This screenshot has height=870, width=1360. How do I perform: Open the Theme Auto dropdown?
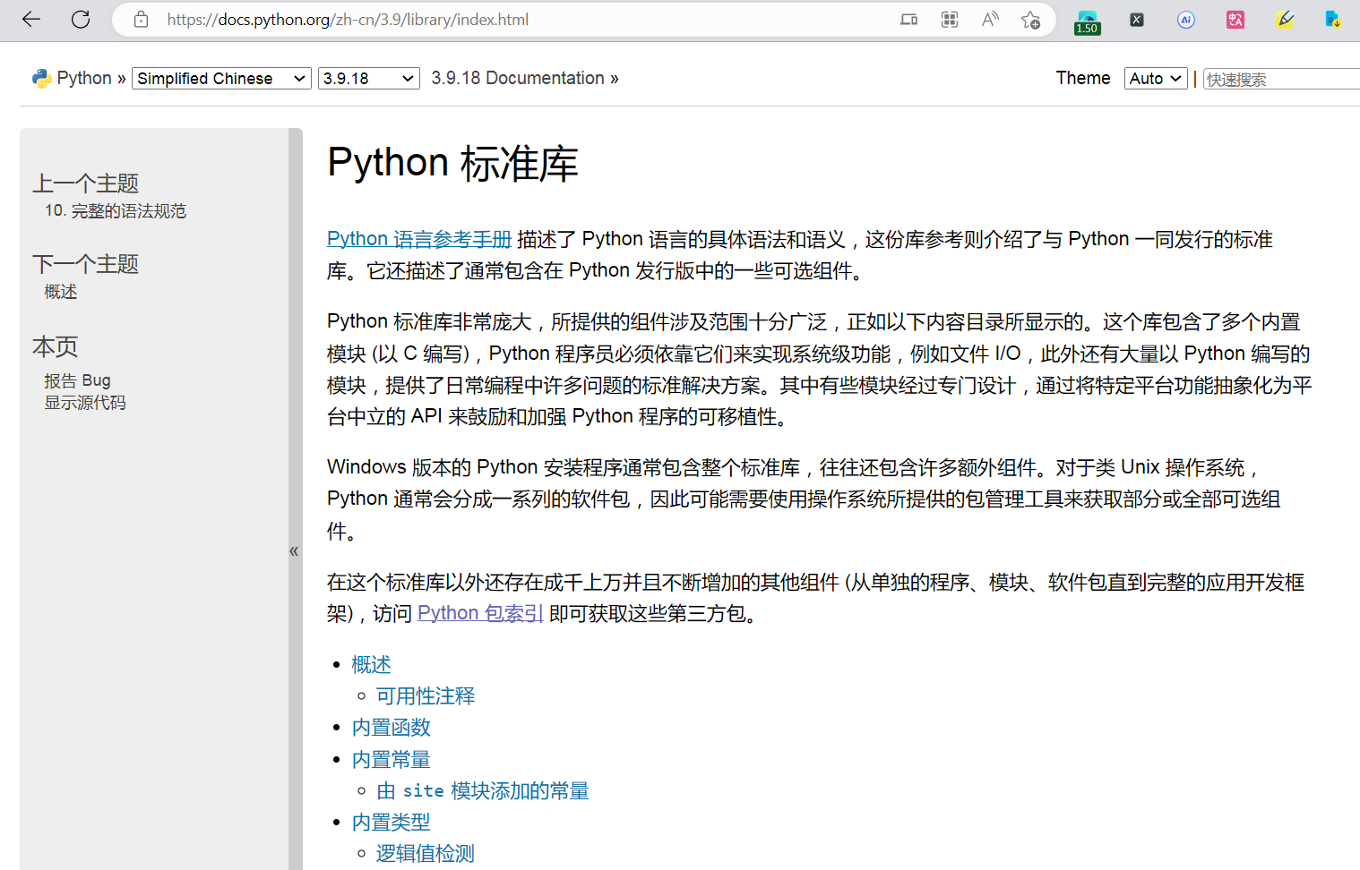1156,79
